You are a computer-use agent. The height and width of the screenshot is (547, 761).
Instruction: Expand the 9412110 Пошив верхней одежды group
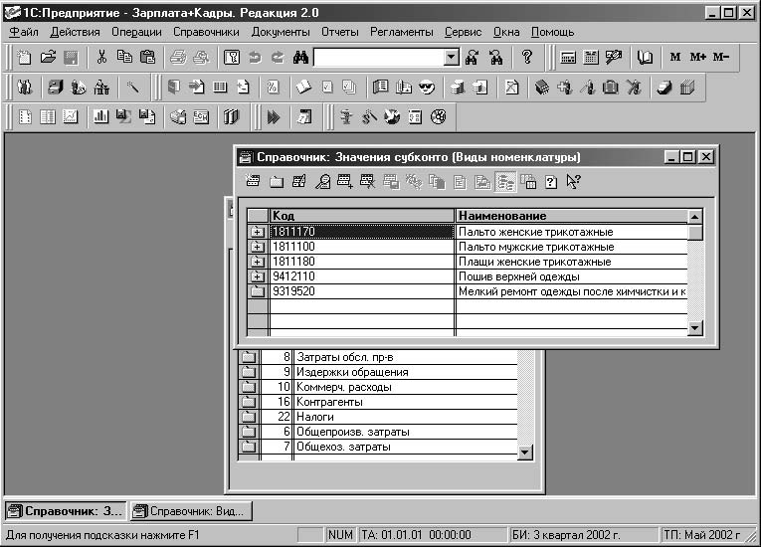pos(258,276)
